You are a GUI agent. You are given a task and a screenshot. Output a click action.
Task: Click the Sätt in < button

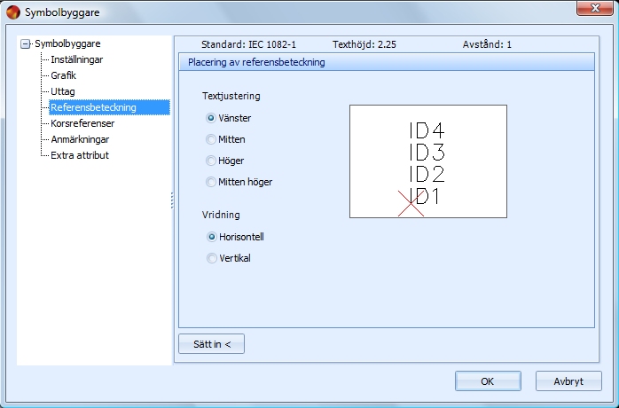[212, 344]
